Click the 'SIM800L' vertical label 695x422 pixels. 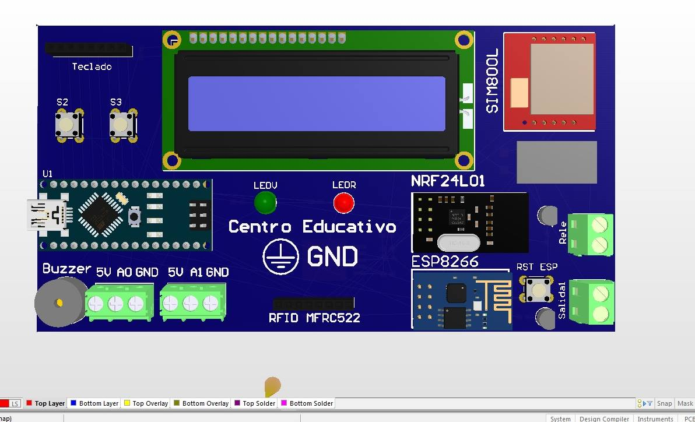493,80
